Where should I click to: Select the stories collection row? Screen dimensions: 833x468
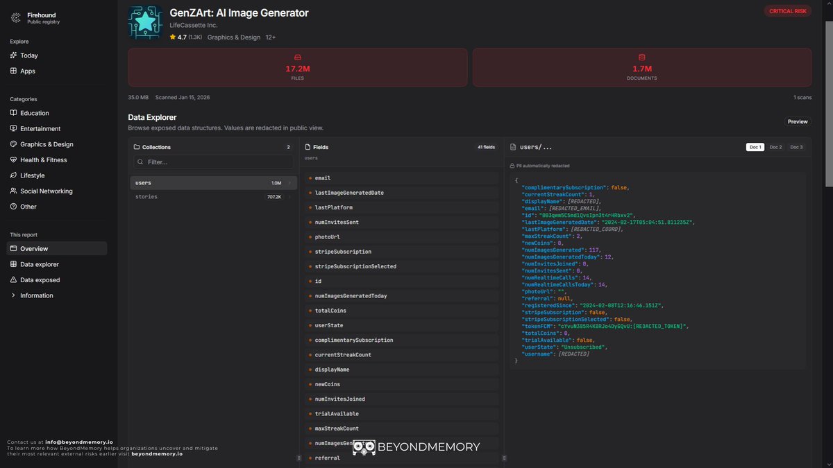(x=213, y=197)
